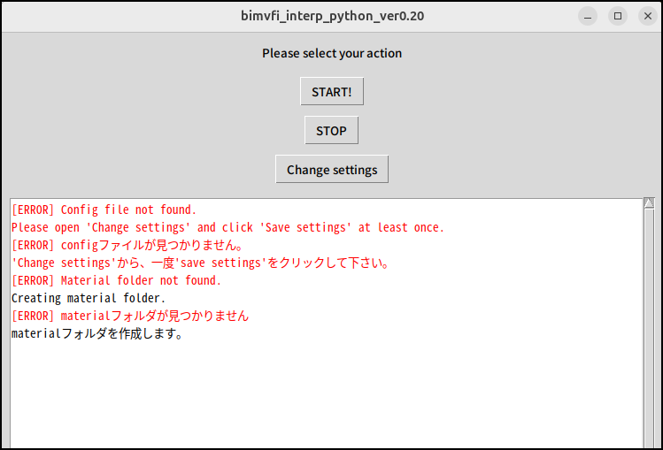Maximize the bimvfi_interp_python window
Image resolution: width=663 pixels, height=450 pixels.
pyautogui.click(x=618, y=16)
